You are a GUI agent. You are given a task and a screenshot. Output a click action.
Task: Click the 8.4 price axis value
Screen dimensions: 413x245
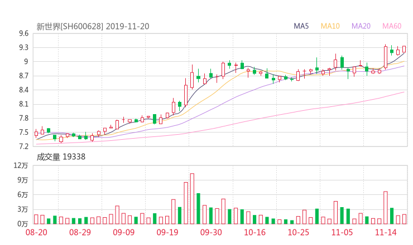(23, 90)
